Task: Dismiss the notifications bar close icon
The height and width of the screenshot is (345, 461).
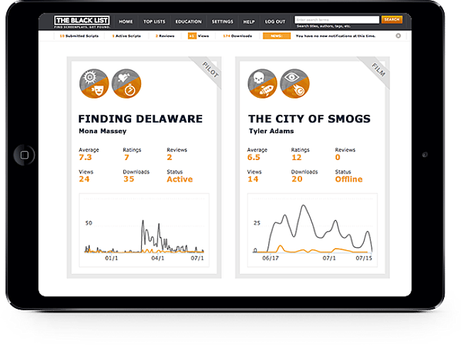Action: pos(398,36)
